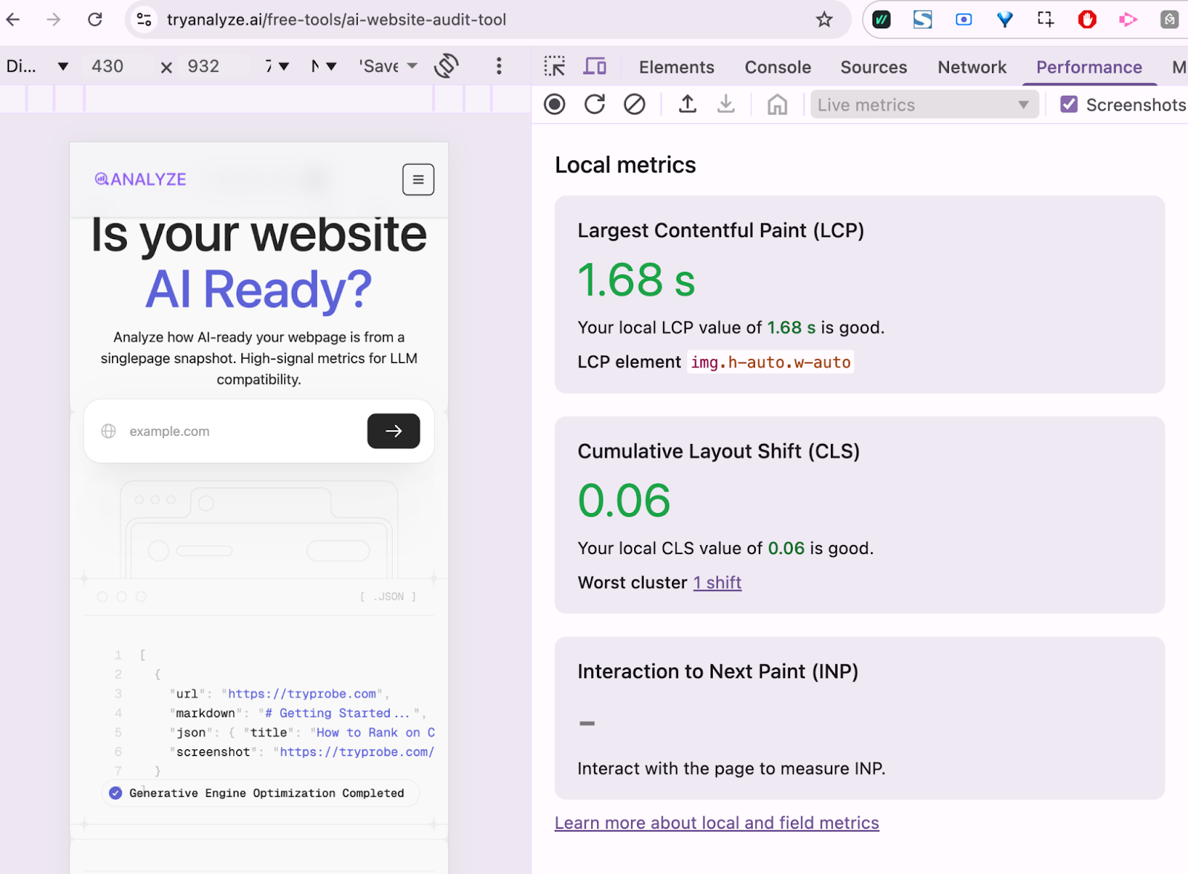The image size is (1188, 874).
Task: Click the record-and-reload performance icon
Action: [594, 104]
